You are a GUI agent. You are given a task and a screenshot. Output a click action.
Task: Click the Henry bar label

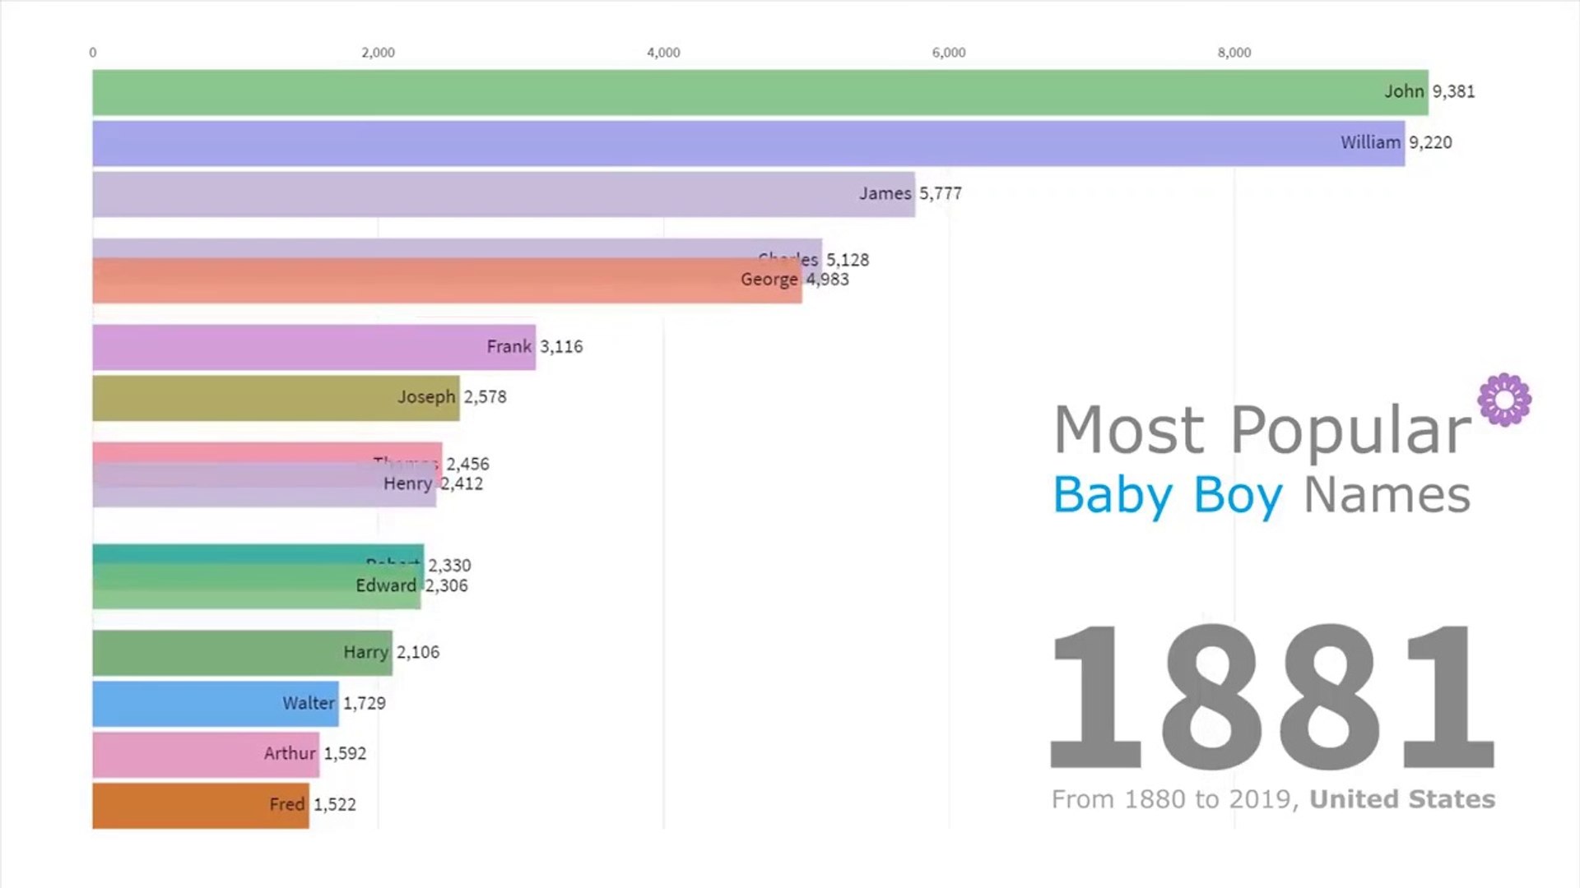407,483
